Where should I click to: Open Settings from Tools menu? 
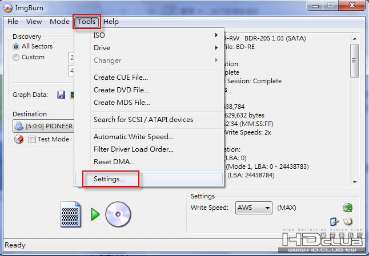(x=149, y=179)
